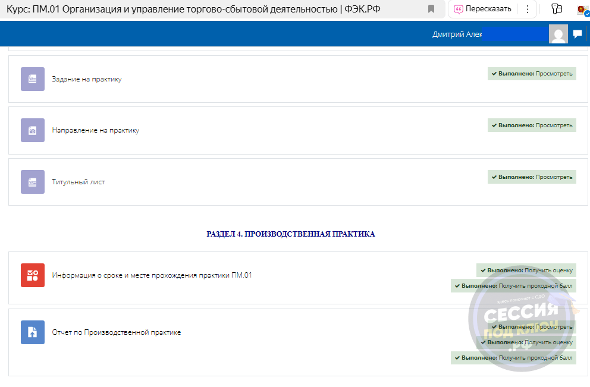This screenshot has height=387, width=590.
Task: Open "Отчет по Производственной практике" activity
Action: (x=116, y=332)
